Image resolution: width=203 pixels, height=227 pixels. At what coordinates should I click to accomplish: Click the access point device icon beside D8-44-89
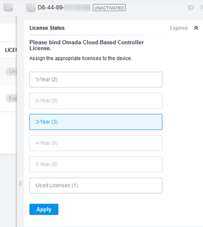tap(30, 8)
